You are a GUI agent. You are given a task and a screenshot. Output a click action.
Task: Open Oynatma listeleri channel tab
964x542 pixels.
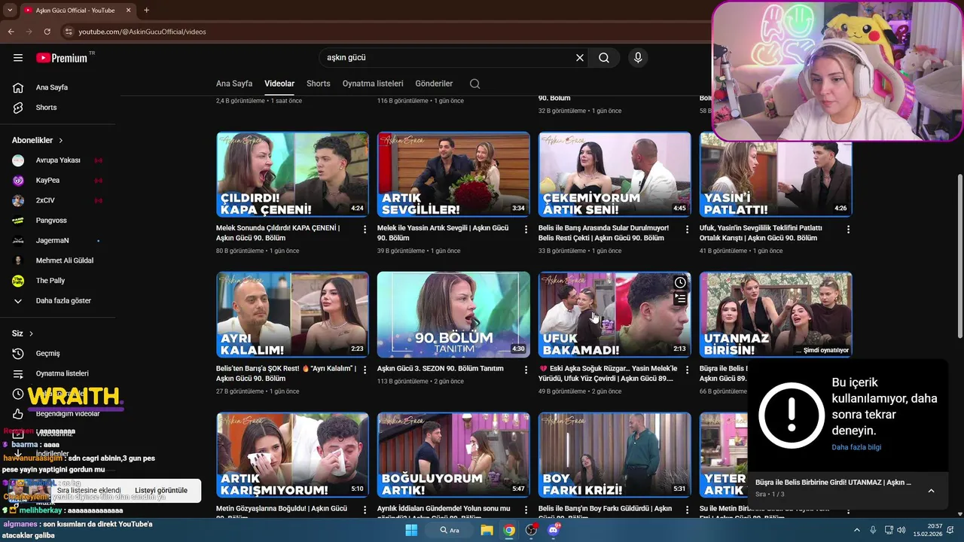[x=373, y=84]
